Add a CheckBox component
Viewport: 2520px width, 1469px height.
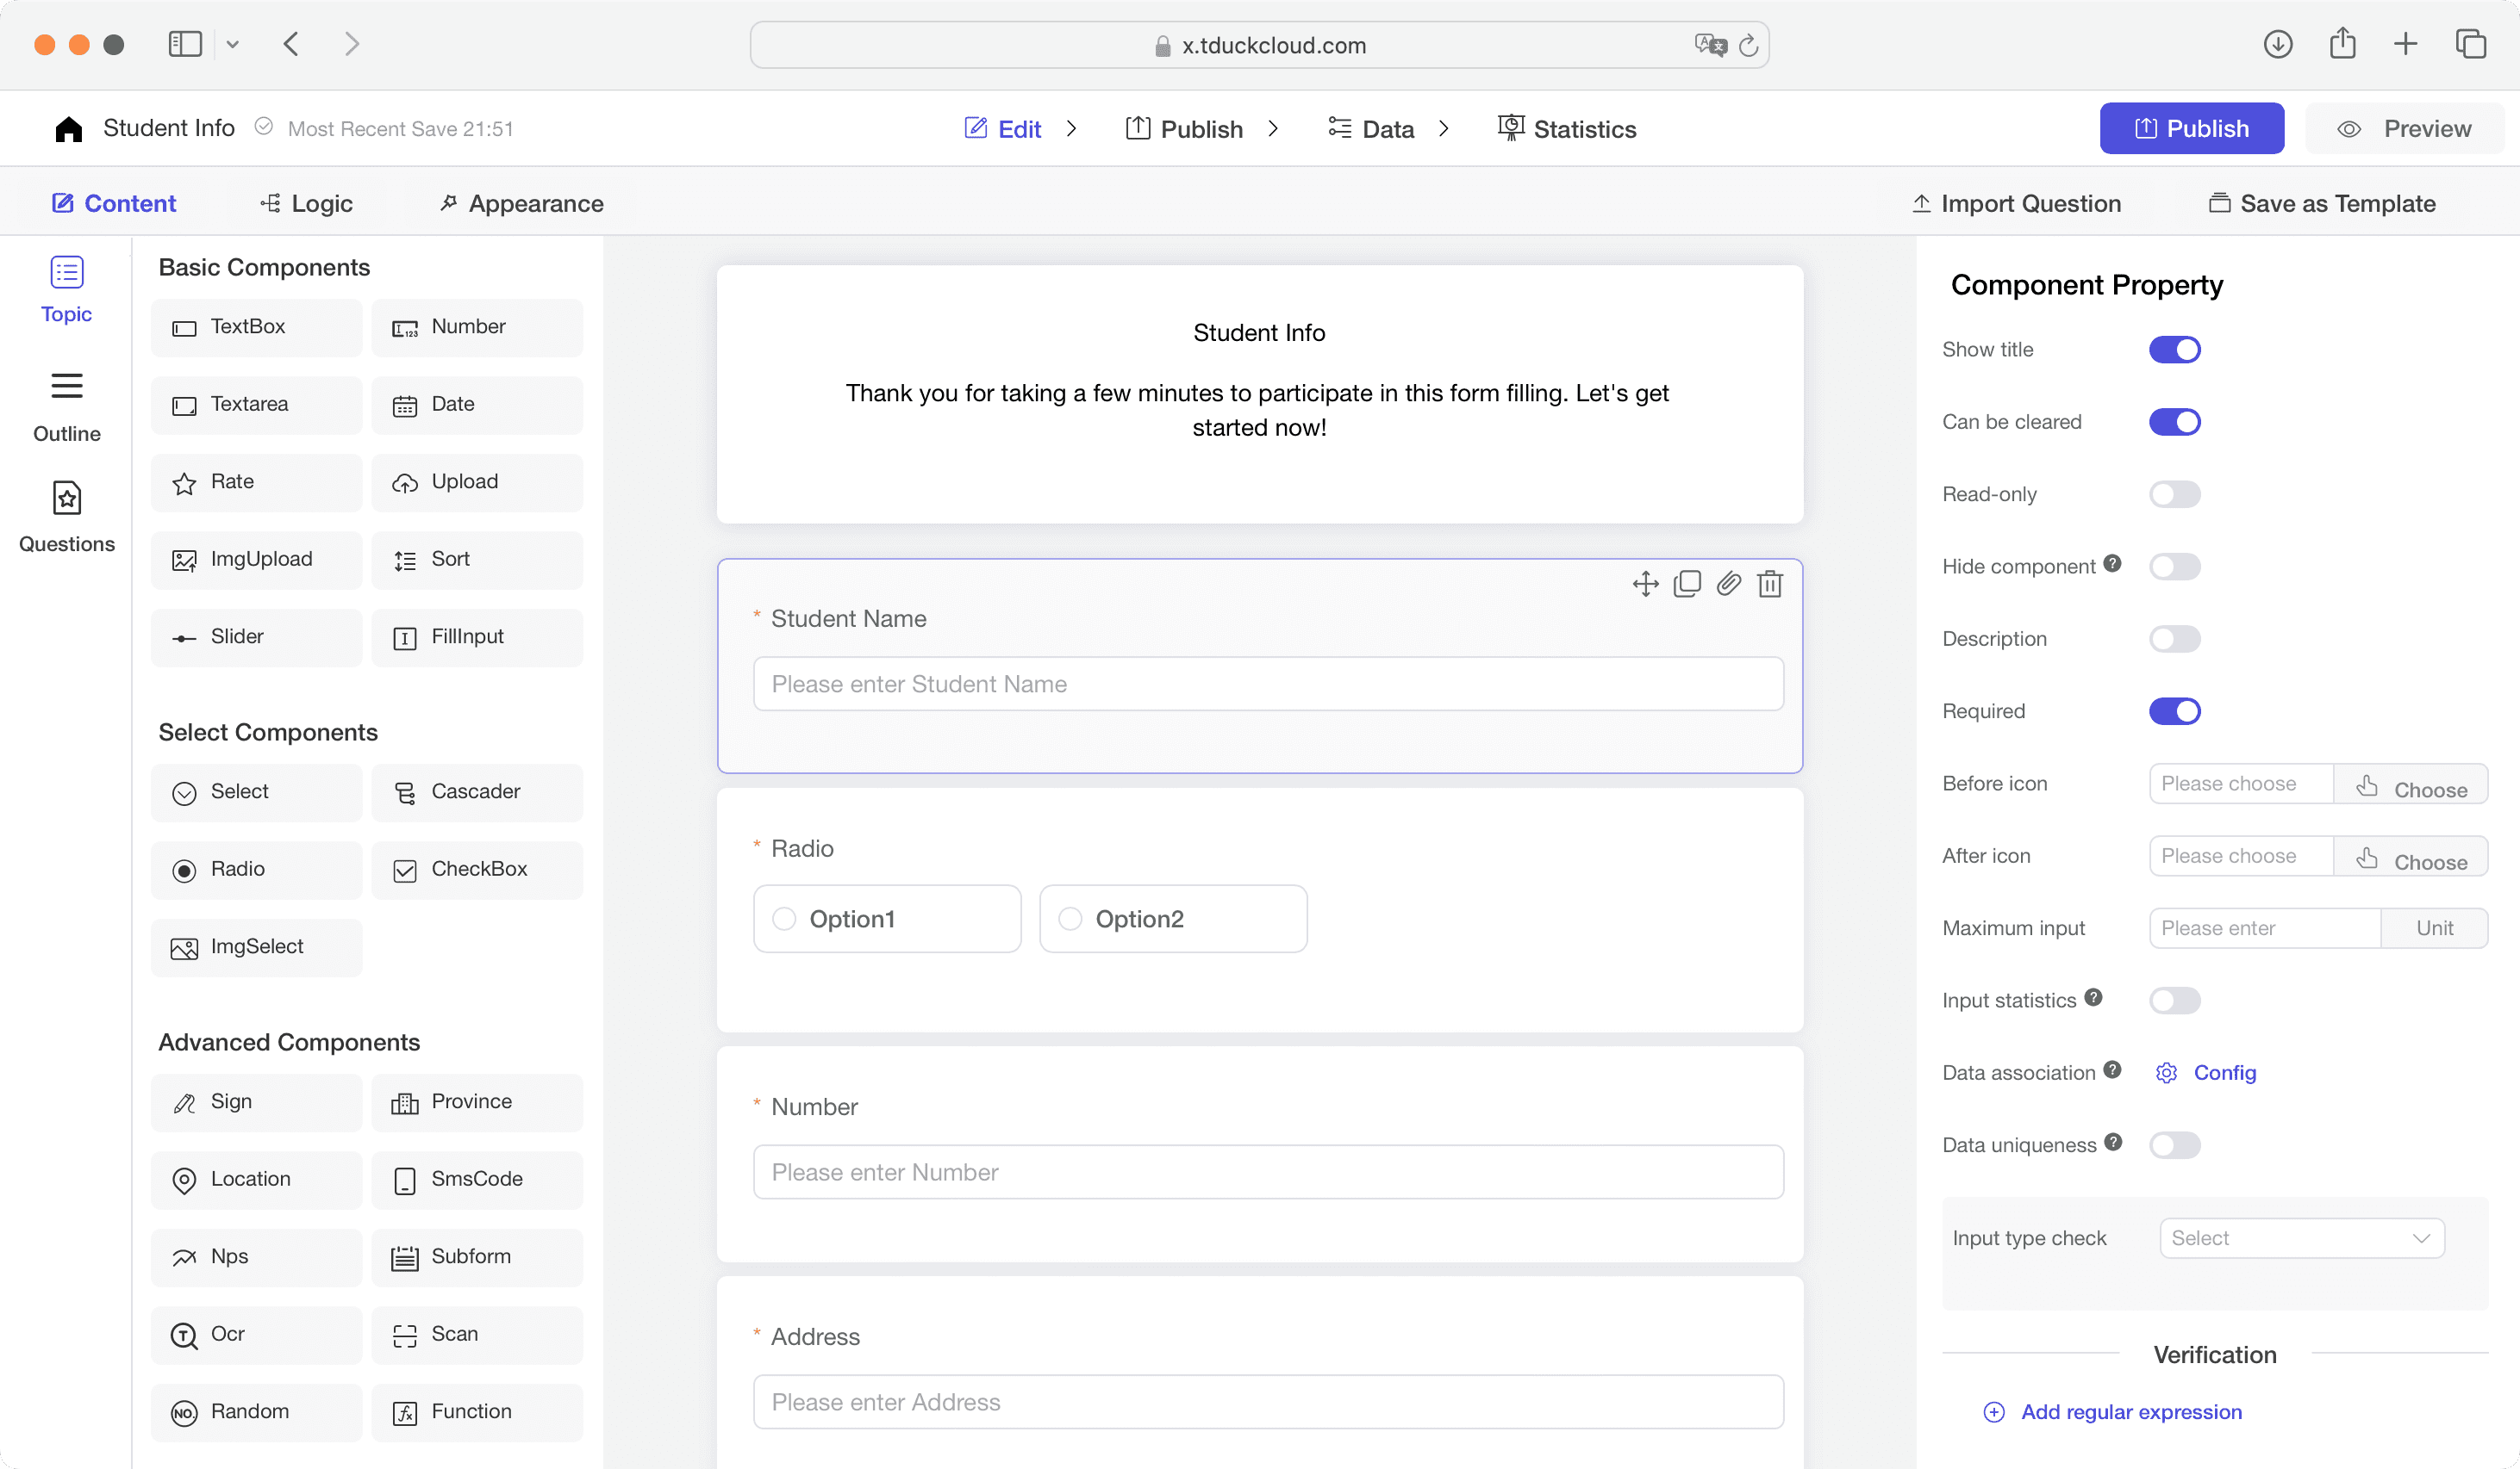(477, 871)
